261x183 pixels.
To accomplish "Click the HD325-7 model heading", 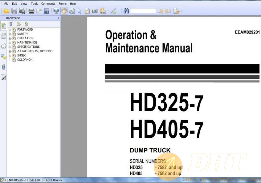I will click(166, 102).
